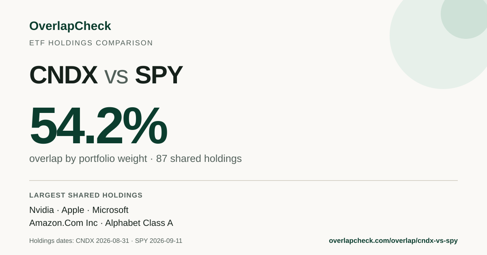Click the horizontal divider line
The image size is (487, 255).
[243, 181]
